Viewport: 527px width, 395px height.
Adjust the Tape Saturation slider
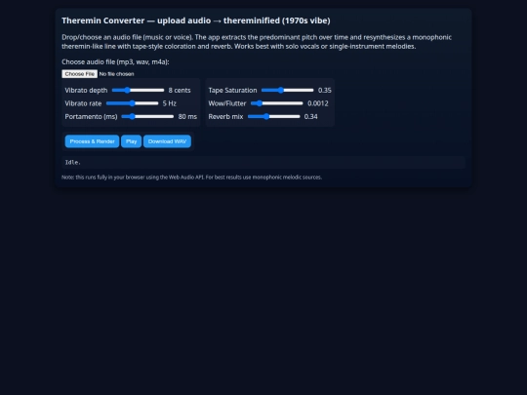287,90
